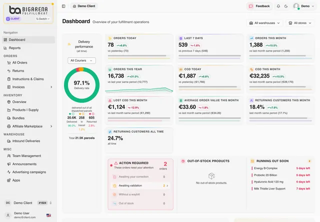Click the Lost COD This Month icon
The image size is (320, 222).
point(110,100)
